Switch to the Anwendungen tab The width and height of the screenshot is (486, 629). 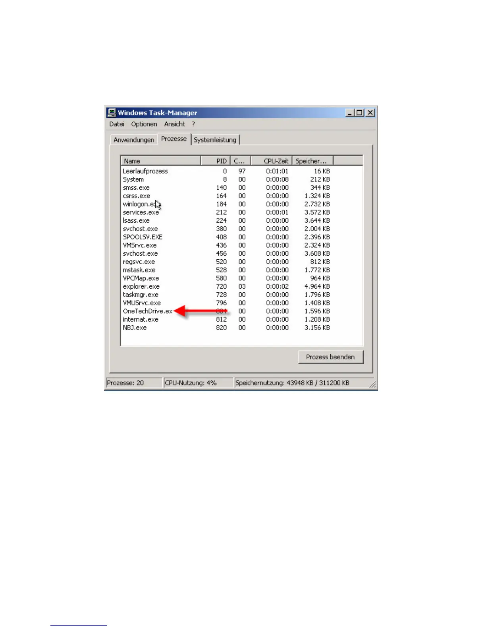click(x=134, y=140)
